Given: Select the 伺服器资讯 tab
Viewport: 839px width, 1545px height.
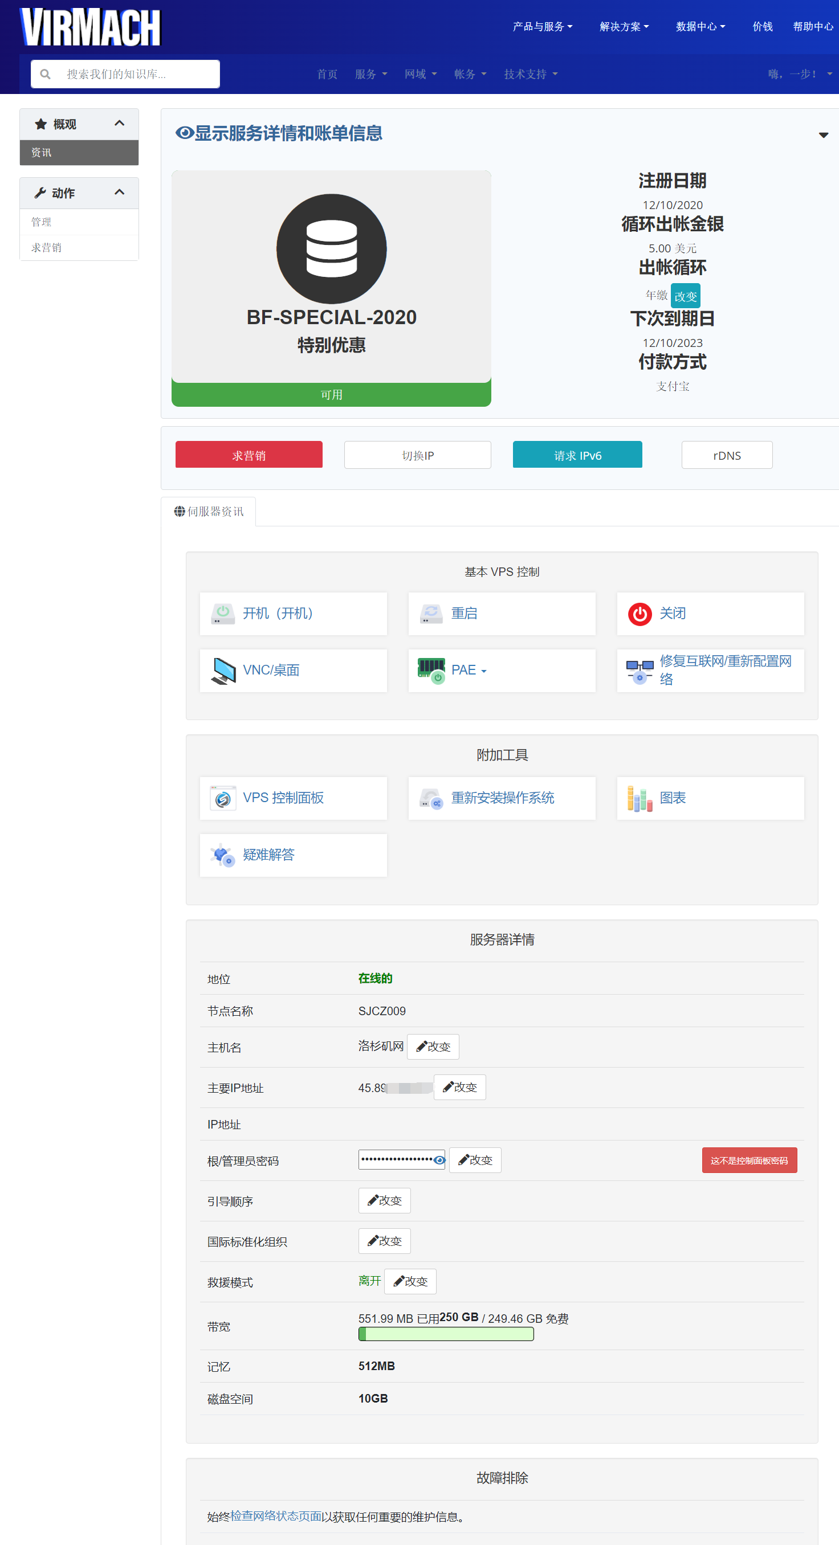Looking at the screenshot, I should pos(209,512).
